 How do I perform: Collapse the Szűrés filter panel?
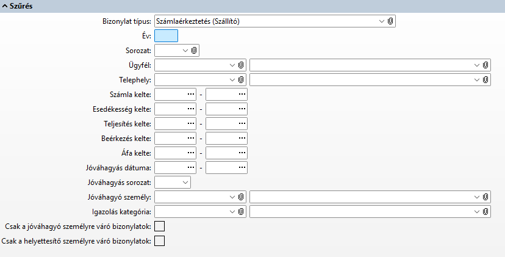[5, 5]
